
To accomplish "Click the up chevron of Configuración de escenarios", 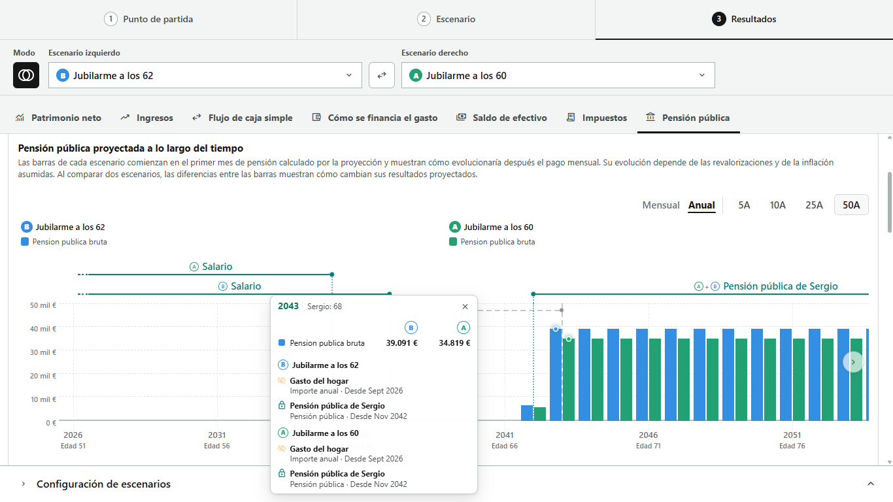I will [x=870, y=484].
